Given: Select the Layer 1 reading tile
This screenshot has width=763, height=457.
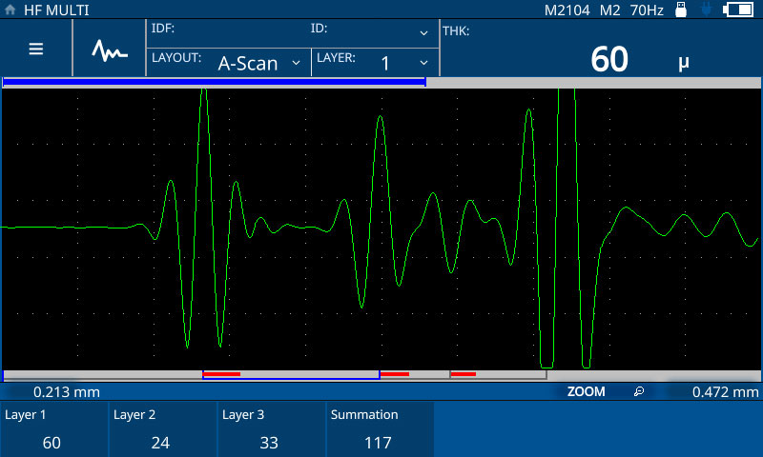Looking at the screenshot, I should [x=54, y=429].
